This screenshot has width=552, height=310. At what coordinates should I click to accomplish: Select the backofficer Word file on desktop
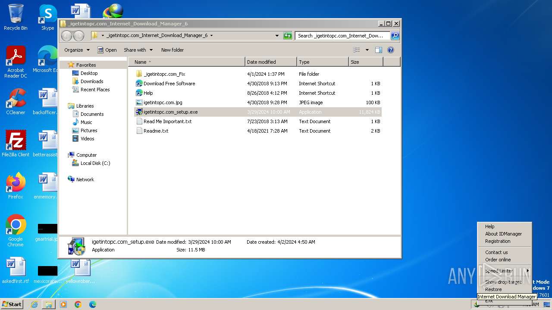coord(46,102)
